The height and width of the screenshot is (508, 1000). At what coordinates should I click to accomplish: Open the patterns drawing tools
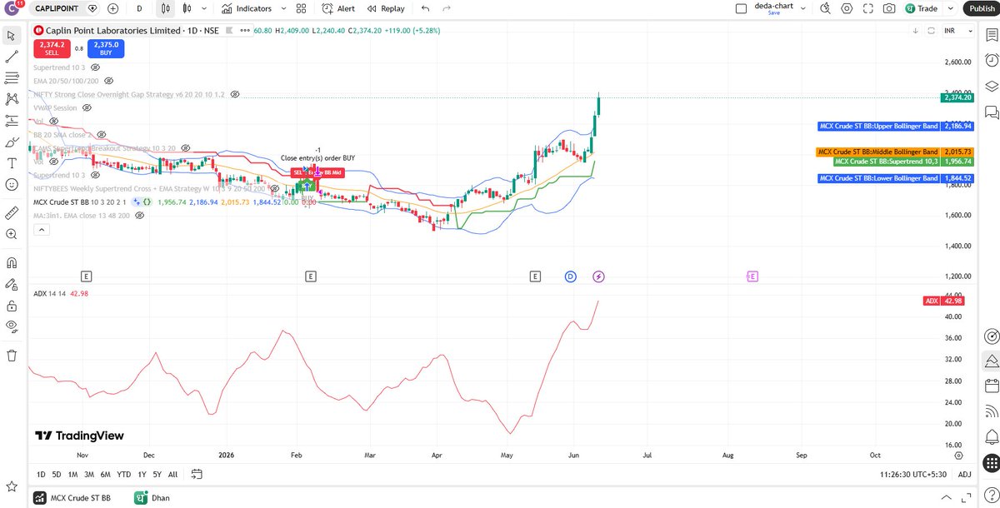click(x=12, y=98)
